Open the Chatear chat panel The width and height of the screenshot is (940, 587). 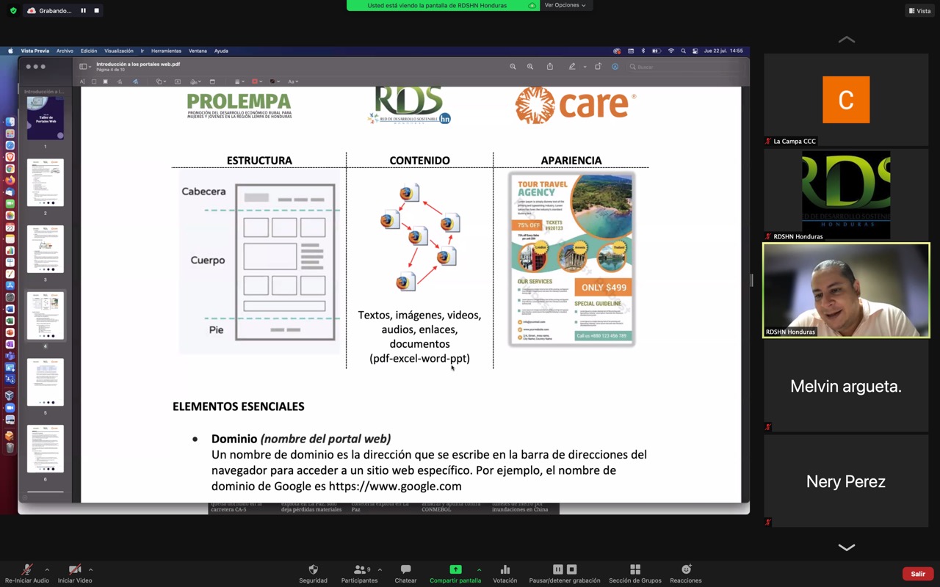click(x=405, y=570)
